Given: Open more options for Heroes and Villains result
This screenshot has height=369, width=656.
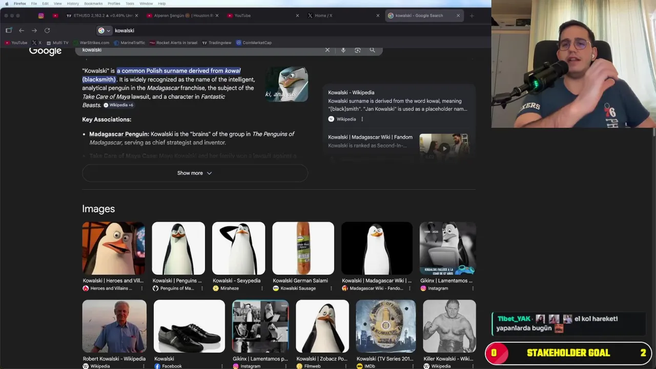Looking at the screenshot, I should coord(142,289).
